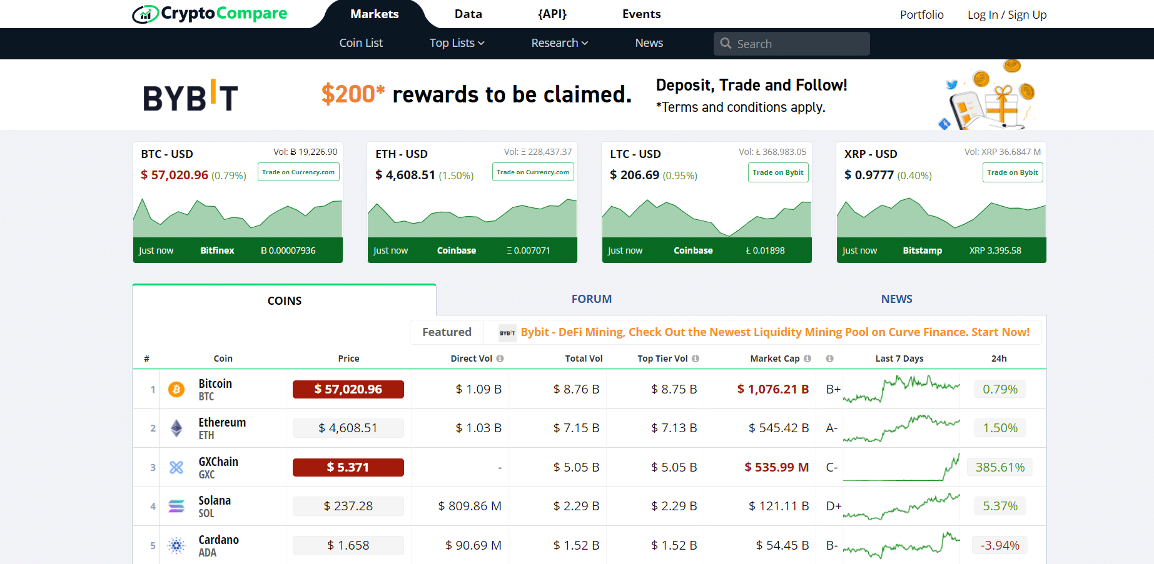The height and width of the screenshot is (564, 1154).
Task: Click the Market Cap info icon
Action: tap(807, 359)
